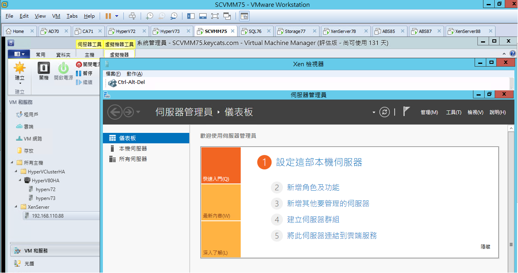Select the 主機 ribbon tab

[x=90, y=55]
